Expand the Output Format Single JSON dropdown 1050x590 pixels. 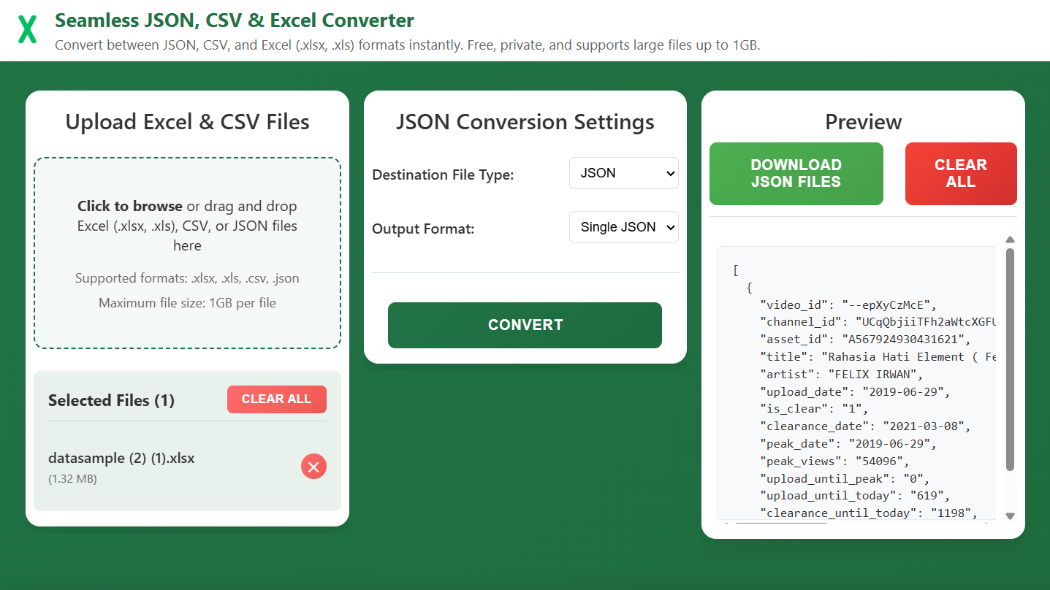pos(623,228)
